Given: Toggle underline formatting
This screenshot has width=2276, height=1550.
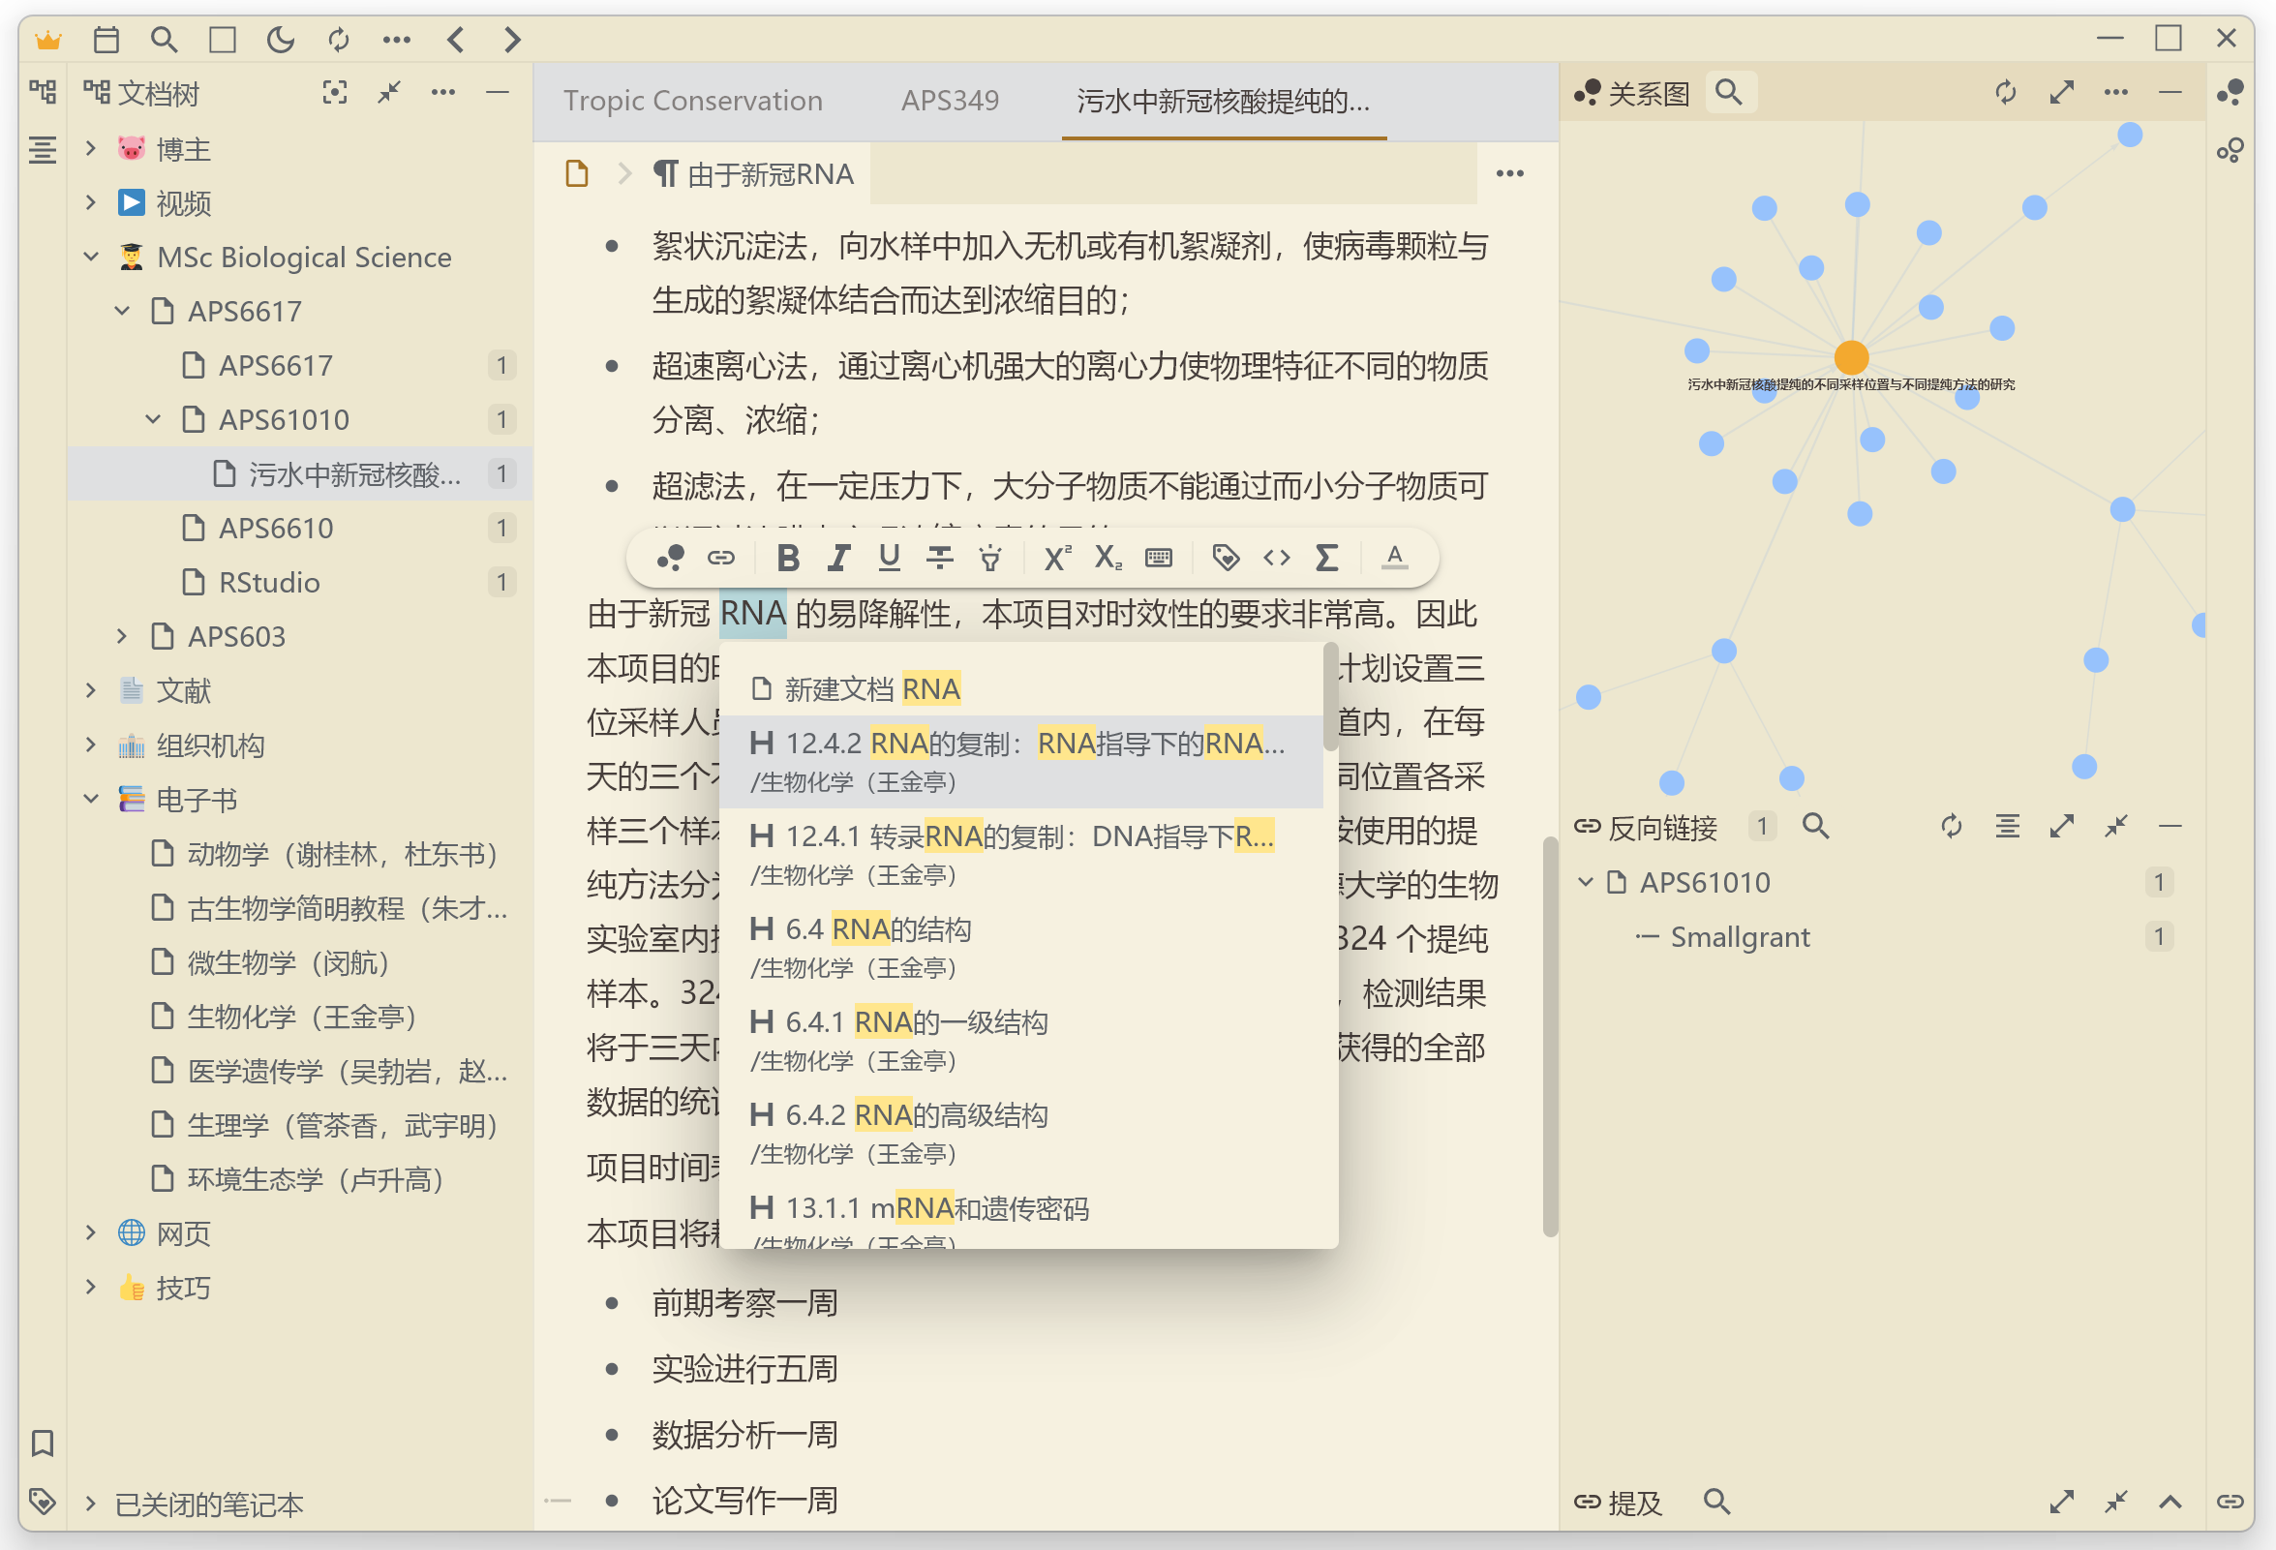Looking at the screenshot, I should point(889,558).
